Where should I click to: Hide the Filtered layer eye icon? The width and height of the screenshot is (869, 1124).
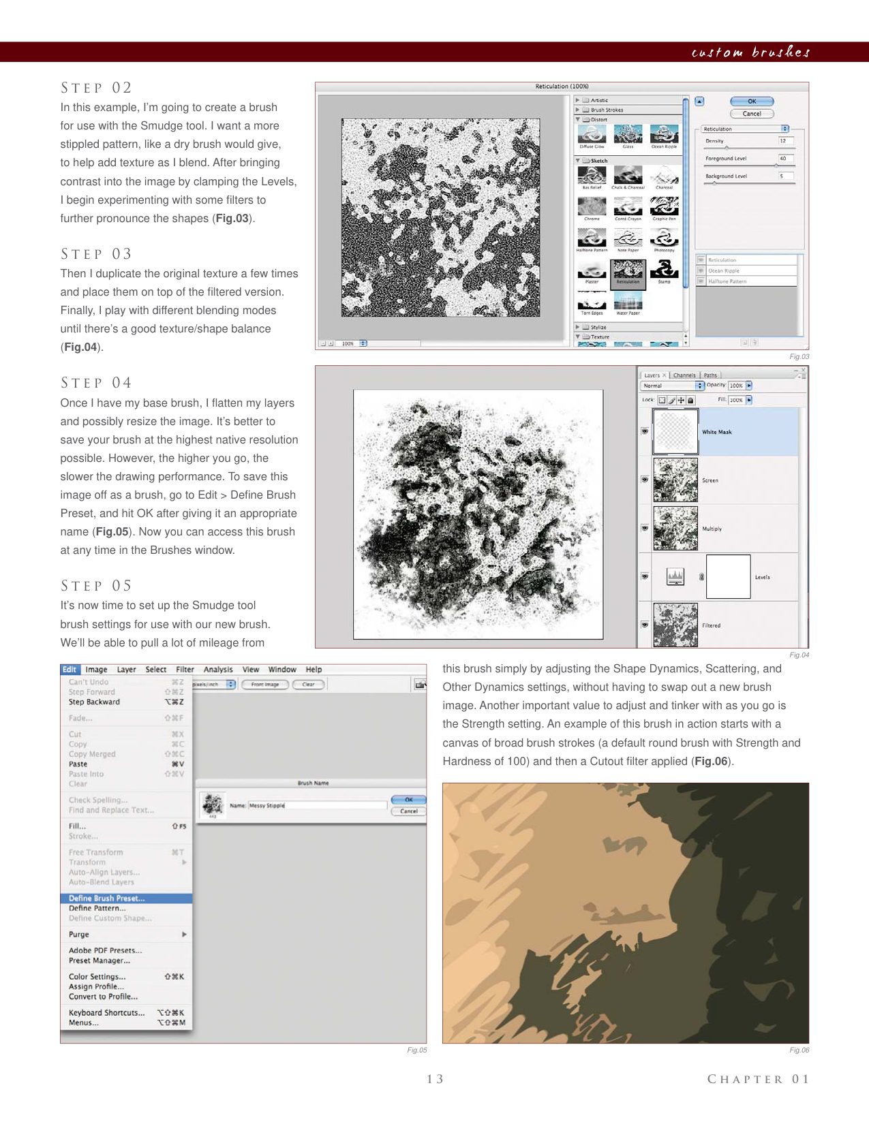pyautogui.click(x=645, y=625)
